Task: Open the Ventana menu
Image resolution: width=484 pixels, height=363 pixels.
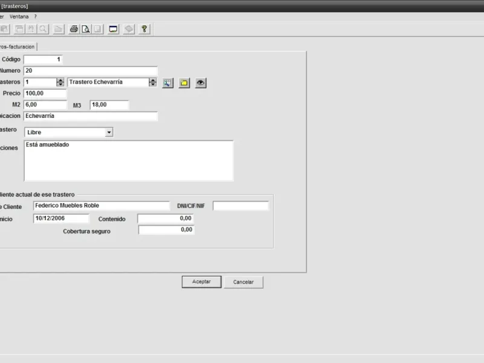Action: pyautogui.click(x=19, y=17)
